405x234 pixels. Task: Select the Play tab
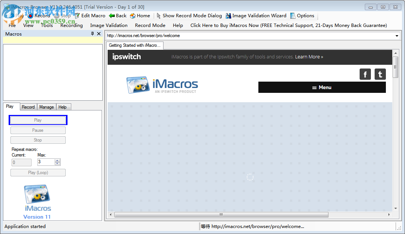(x=12, y=107)
